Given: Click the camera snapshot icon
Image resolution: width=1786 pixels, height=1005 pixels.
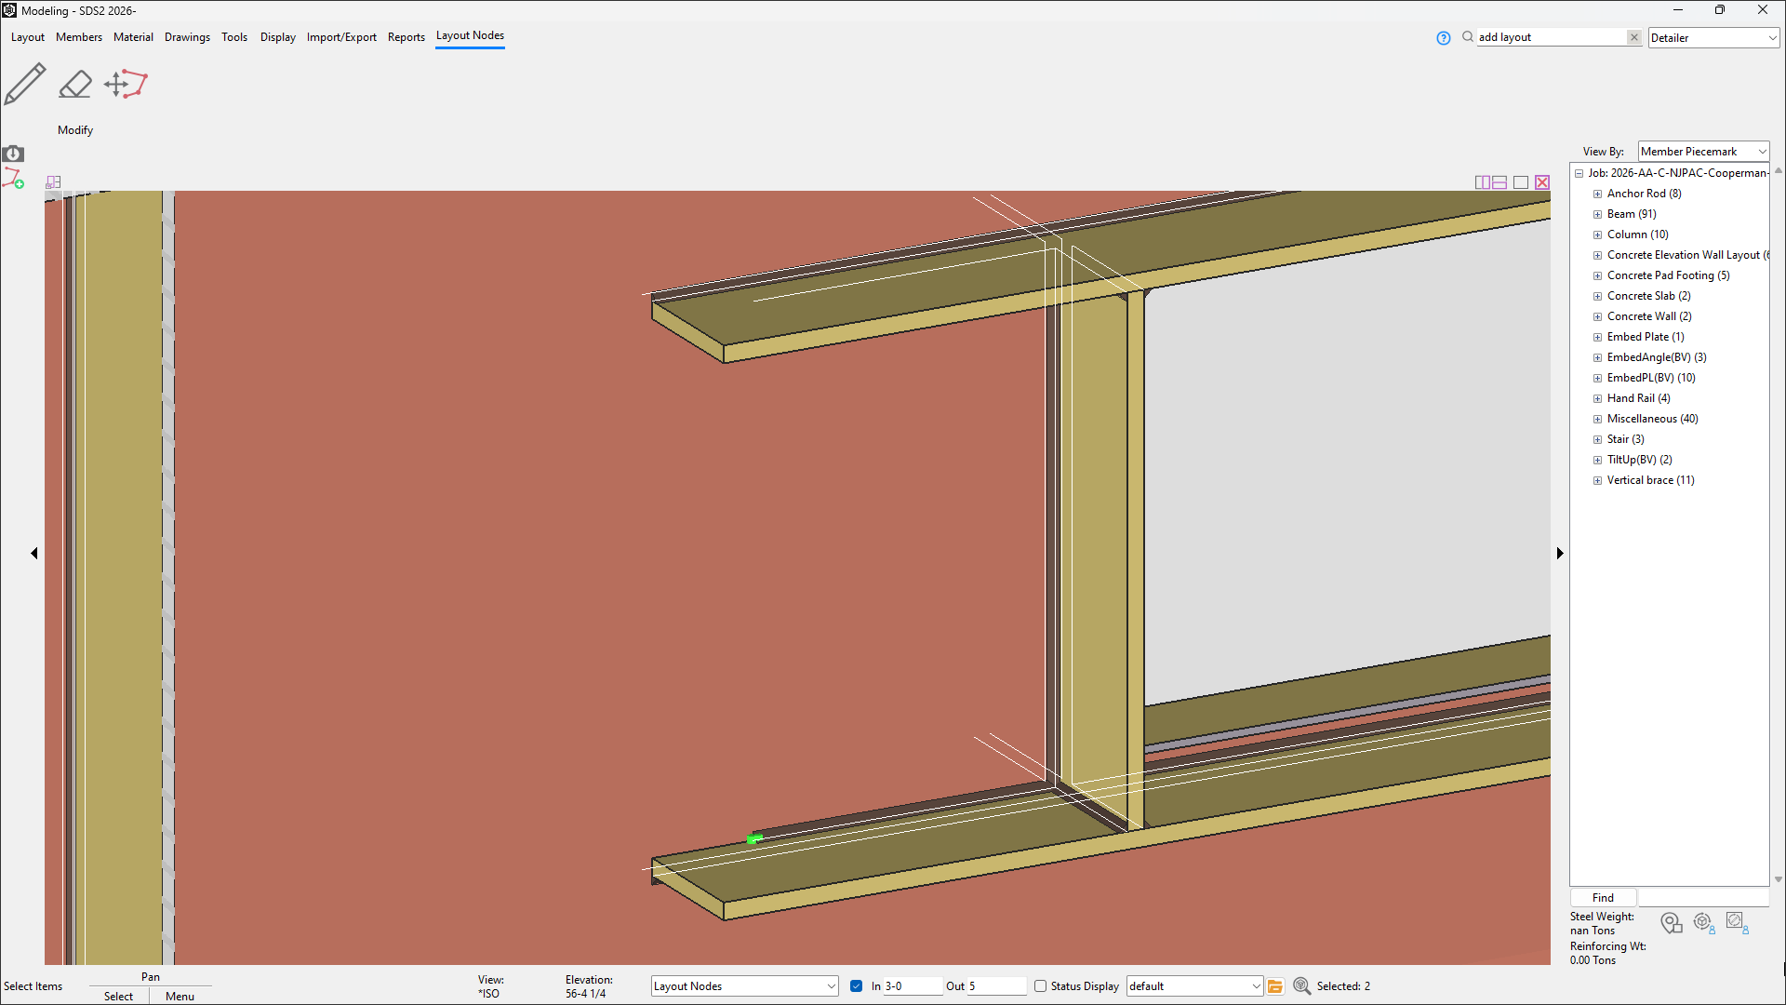Looking at the screenshot, I should tap(13, 154).
